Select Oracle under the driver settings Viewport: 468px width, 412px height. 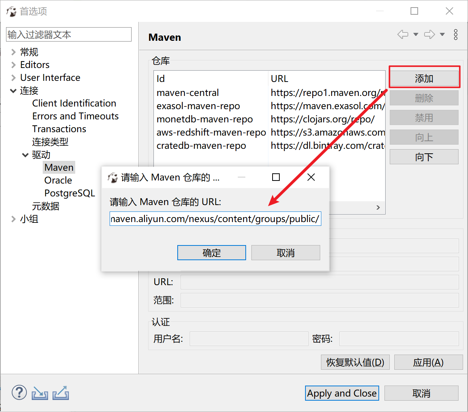pos(58,180)
